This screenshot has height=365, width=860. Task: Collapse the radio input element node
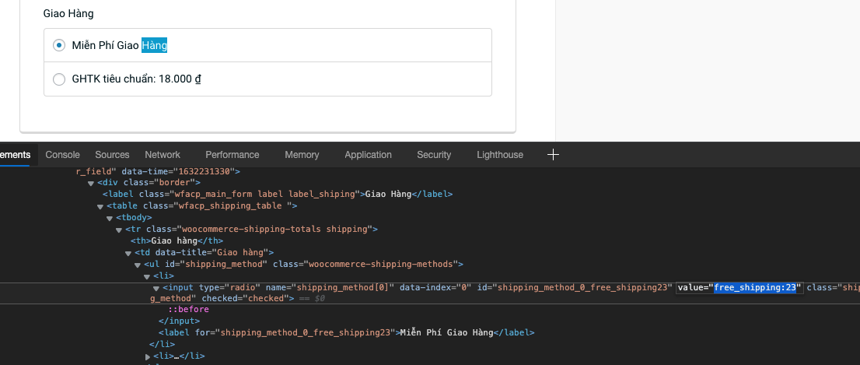(156, 288)
